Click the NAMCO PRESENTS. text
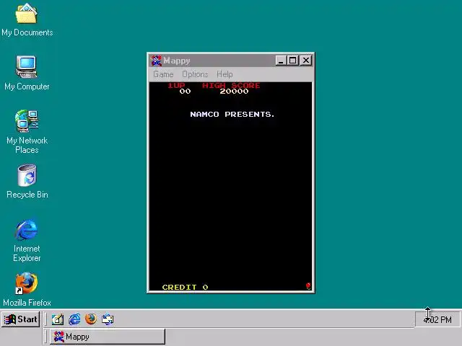462x346 pixels. 232,114
